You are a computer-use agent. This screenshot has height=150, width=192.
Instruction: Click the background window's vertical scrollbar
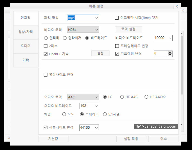click(182, 65)
